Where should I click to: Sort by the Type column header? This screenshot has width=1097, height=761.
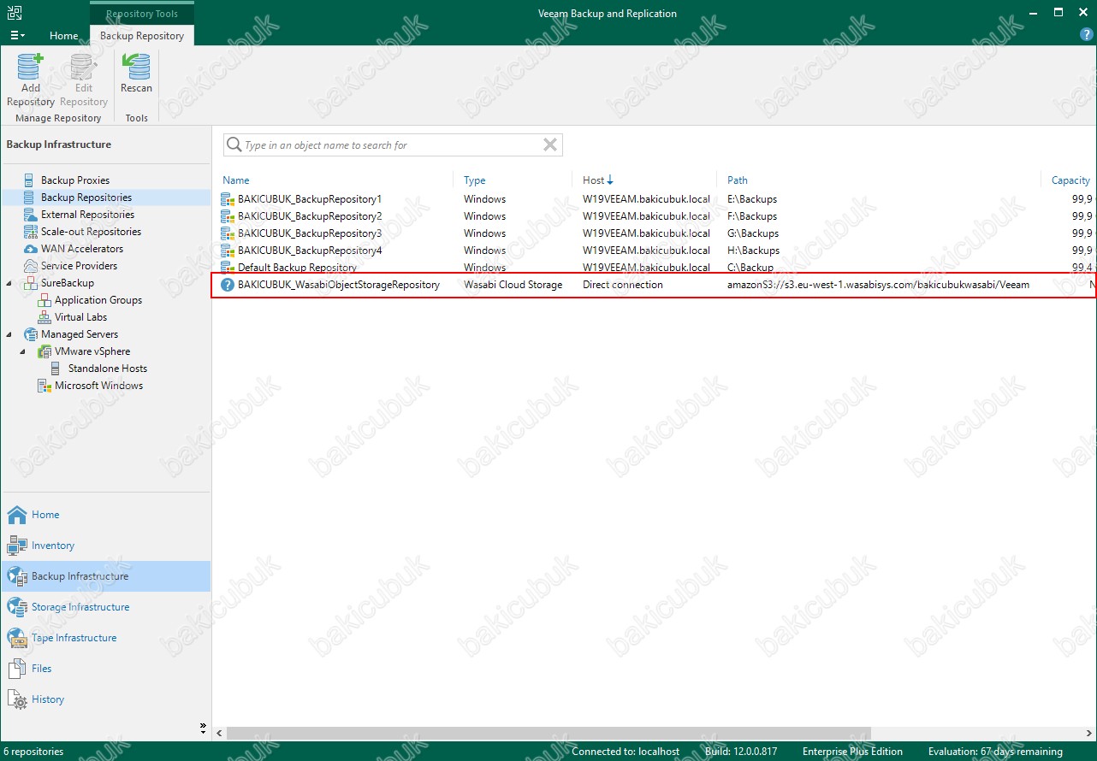tap(475, 180)
